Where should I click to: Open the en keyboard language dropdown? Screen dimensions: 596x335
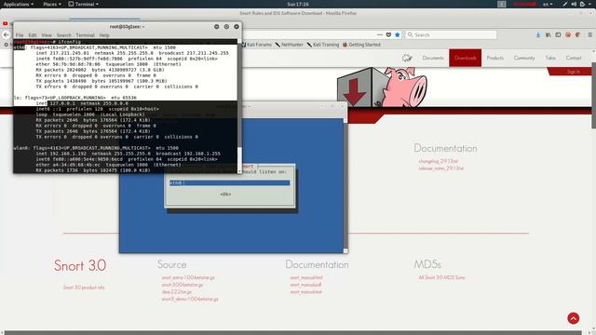pos(548,4)
